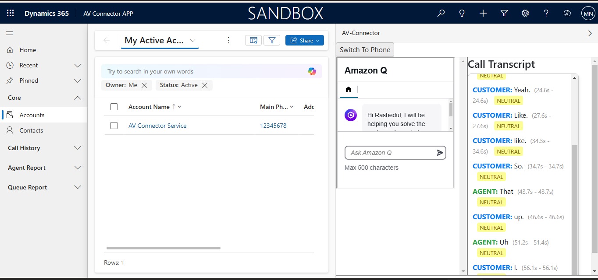Viewport: 598px width, 280px height.
Task: Toggle the hamburger navigation menu
Action: click(x=10, y=33)
